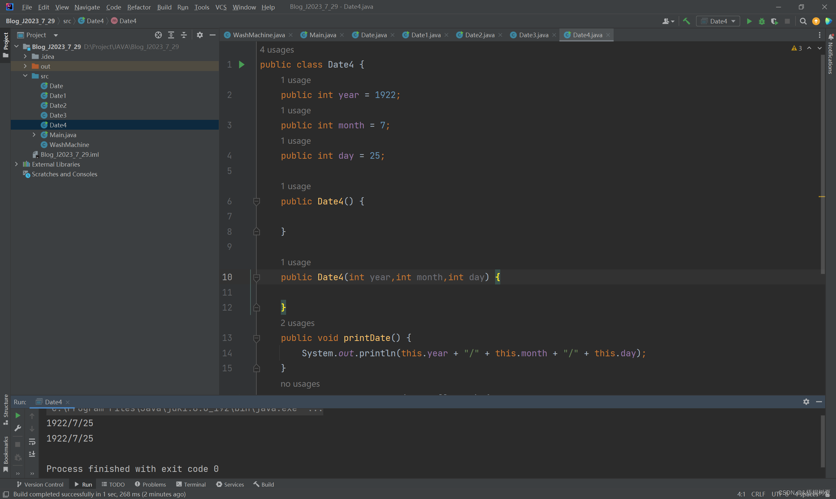Select Date3 in the project tree
The width and height of the screenshot is (836, 499).
click(x=58, y=115)
